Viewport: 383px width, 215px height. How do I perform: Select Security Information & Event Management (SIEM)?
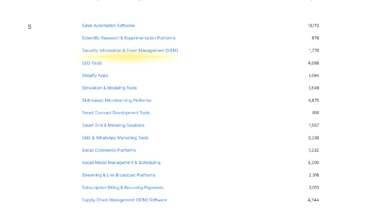click(x=130, y=50)
